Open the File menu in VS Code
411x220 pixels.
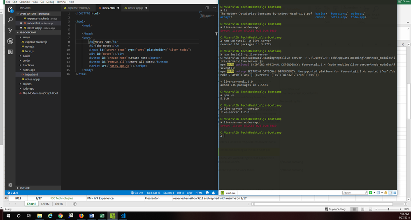(x=8, y=2)
